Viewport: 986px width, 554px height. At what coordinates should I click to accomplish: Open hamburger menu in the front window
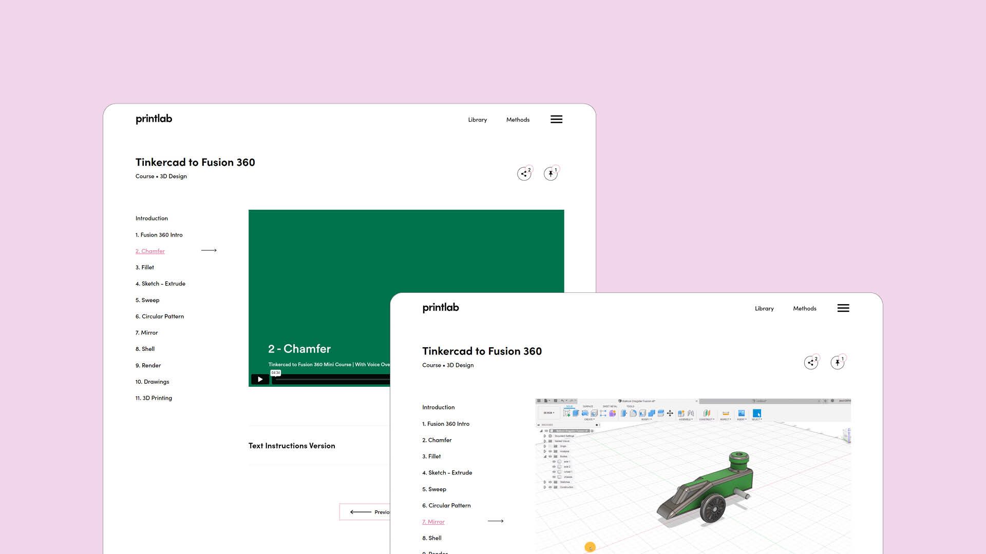(843, 308)
